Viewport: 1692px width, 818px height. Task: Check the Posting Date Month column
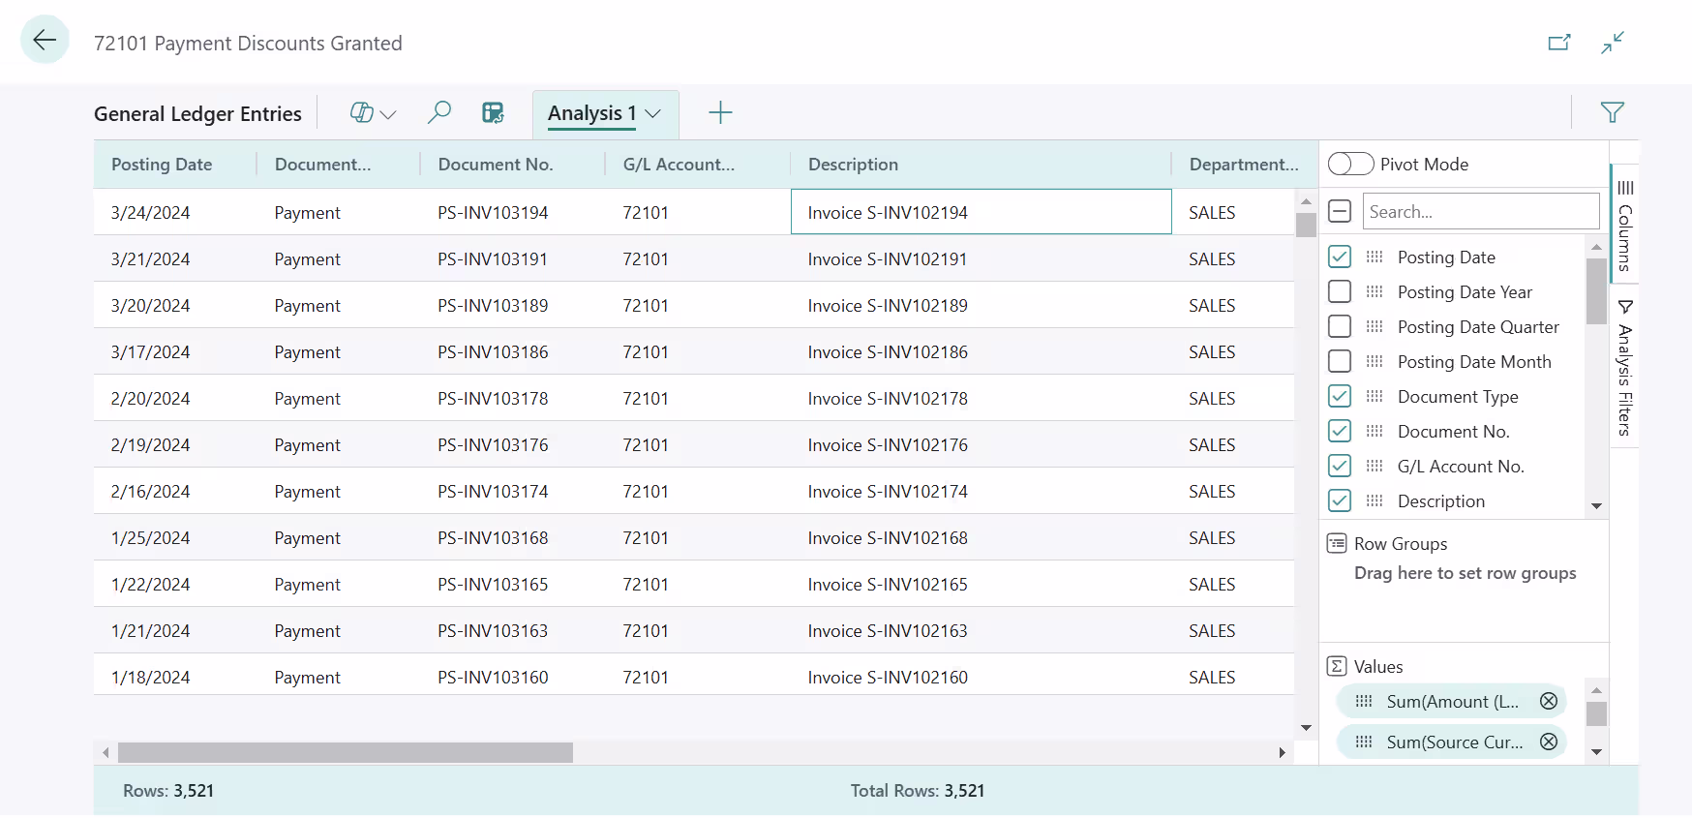click(x=1340, y=362)
